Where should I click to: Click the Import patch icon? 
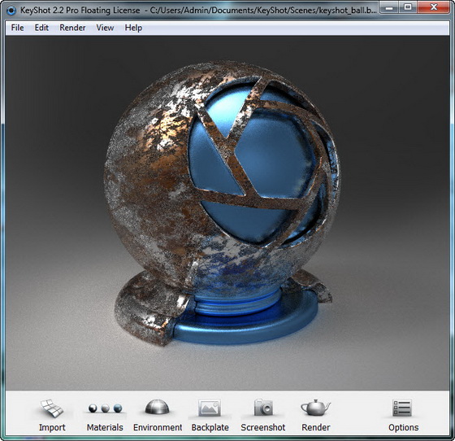52,408
